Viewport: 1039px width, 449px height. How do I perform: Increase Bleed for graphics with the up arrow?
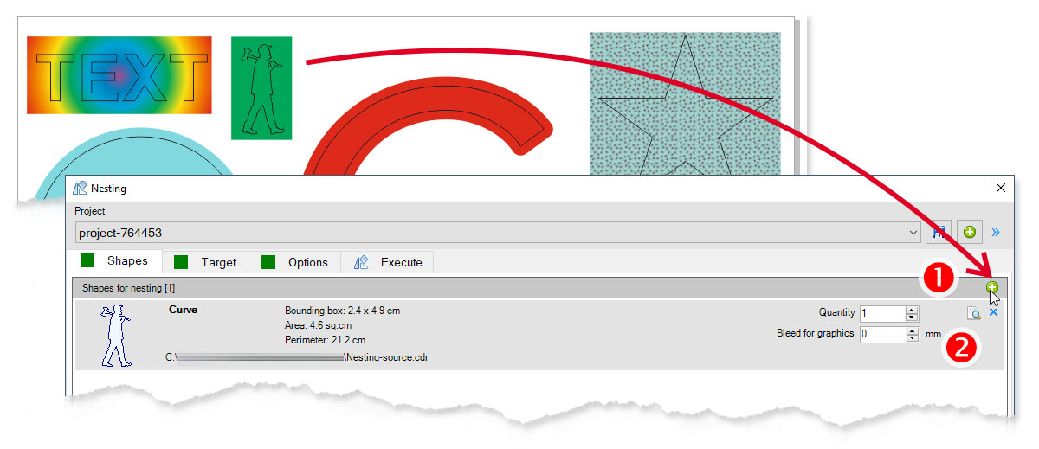(912, 330)
